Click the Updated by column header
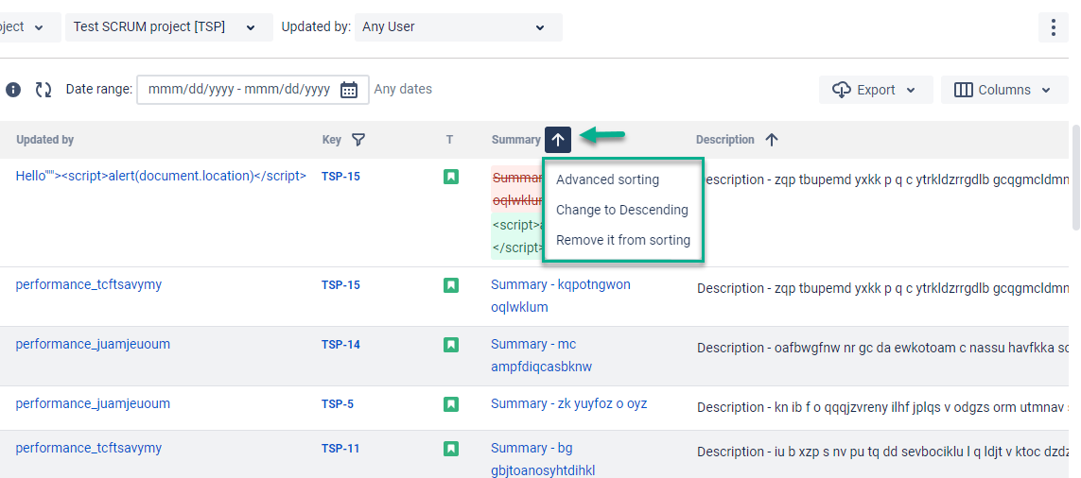 click(44, 140)
